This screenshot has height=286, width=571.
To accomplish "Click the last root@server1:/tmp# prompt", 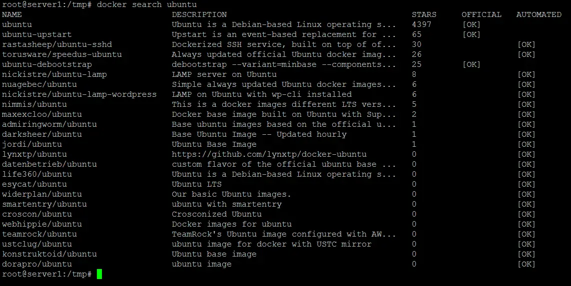I will pyautogui.click(x=47, y=274).
